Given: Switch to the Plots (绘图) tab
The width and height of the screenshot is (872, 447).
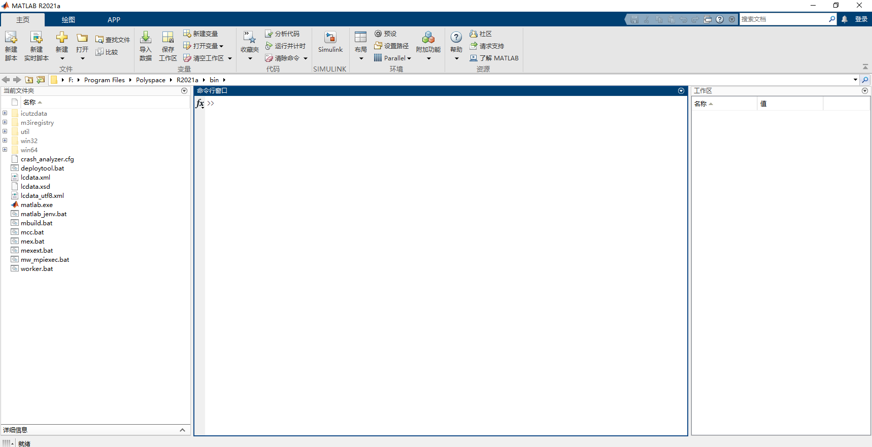Looking at the screenshot, I should [69, 20].
